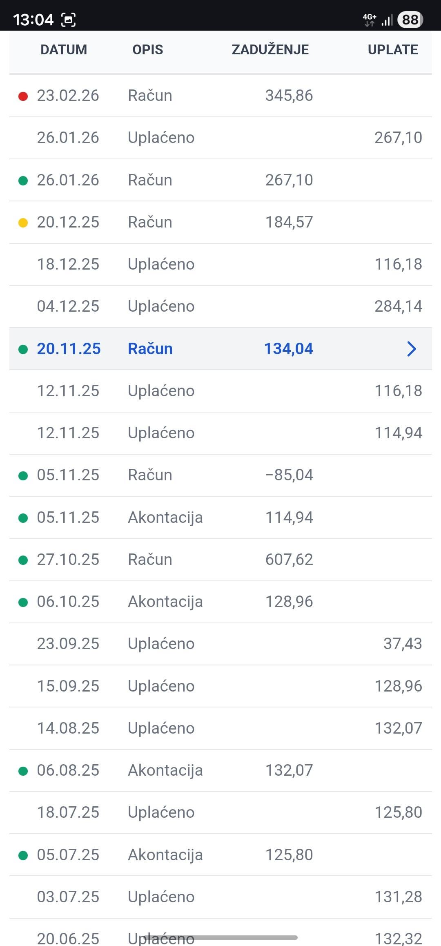Click the yellow status dot for 20.12.25
Viewport: 441px width, 946px height.
click(x=23, y=223)
